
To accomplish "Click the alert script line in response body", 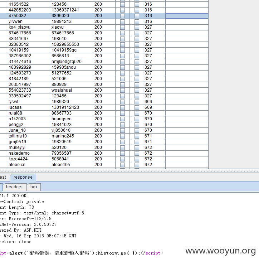I will (82, 253).
